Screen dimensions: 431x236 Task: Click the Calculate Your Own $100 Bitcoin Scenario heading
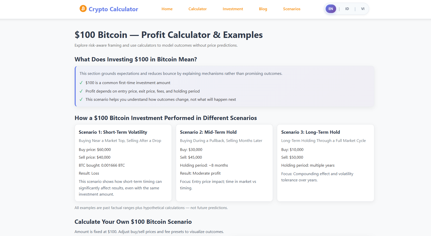point(133,222)
